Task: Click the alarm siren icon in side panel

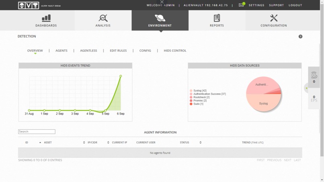Action: click(314, 75)
